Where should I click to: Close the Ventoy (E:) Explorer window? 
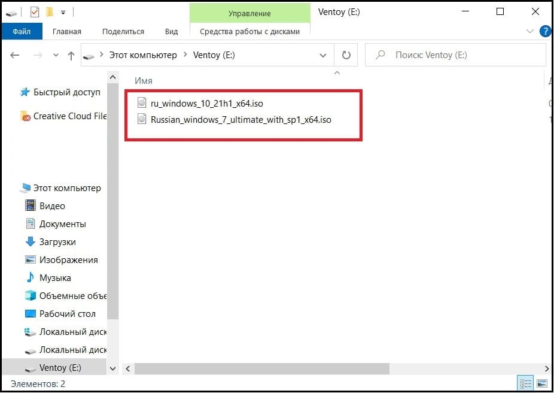(535, 12)
